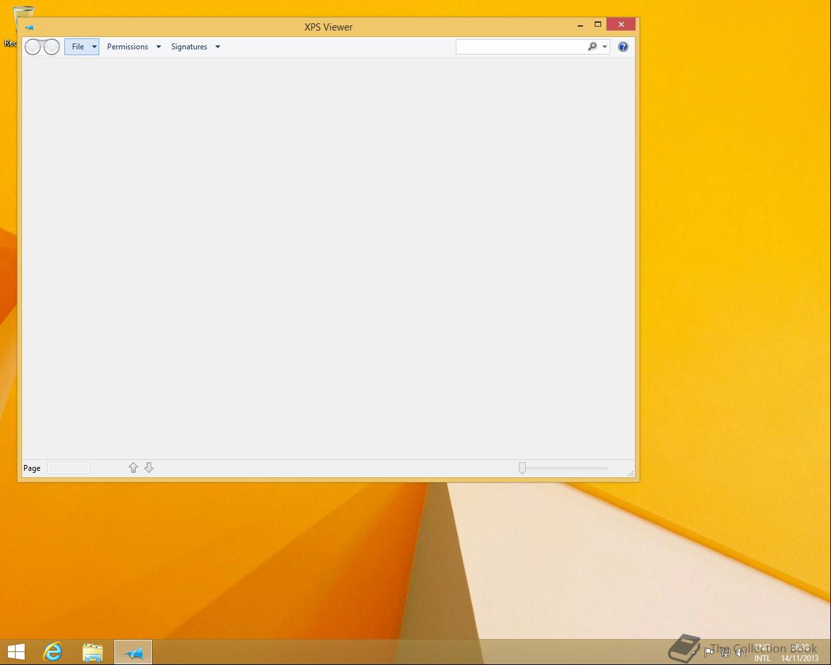The width and height of the screenshot is (831, 665).
Task: Close the XPS Viewer window
Action: pyautogui.click(x=621, y=25)
